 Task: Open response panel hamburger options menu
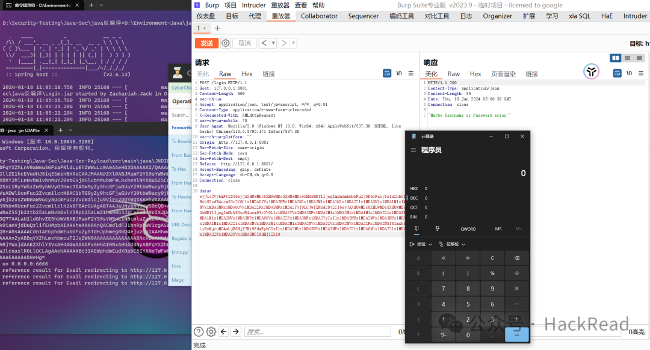pyautogui.click(x=641, y=73)
